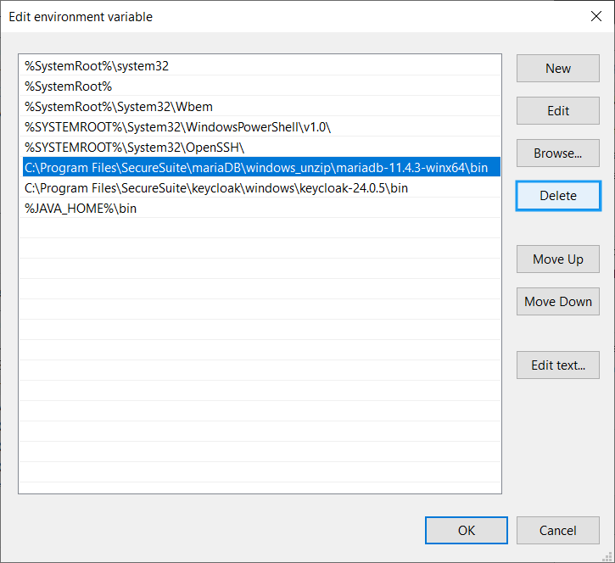The width and height of the screenshot is (615, 563).
Task: Close the Edit environment variable dialog
Action: [x=596, y=16]
